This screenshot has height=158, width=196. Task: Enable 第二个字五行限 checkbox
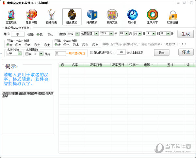[8, 41]
